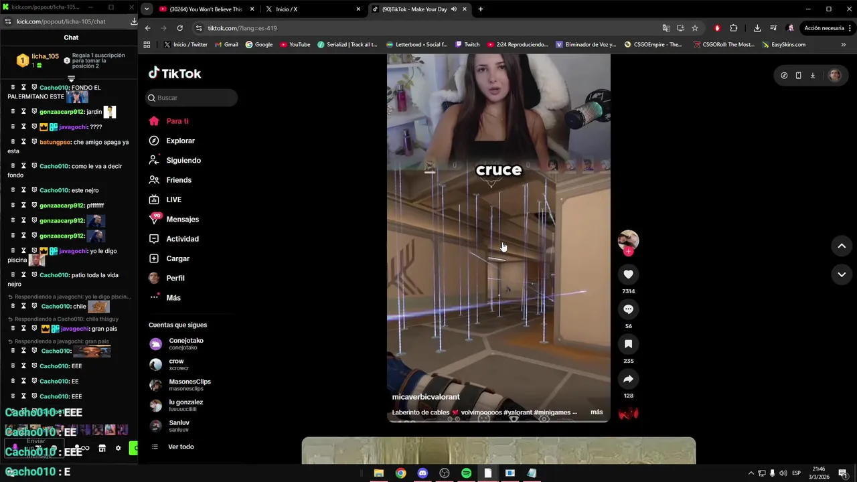Go to next video with down arrow
The width and height of the screenshot is (857, 482).
point(842,274)
